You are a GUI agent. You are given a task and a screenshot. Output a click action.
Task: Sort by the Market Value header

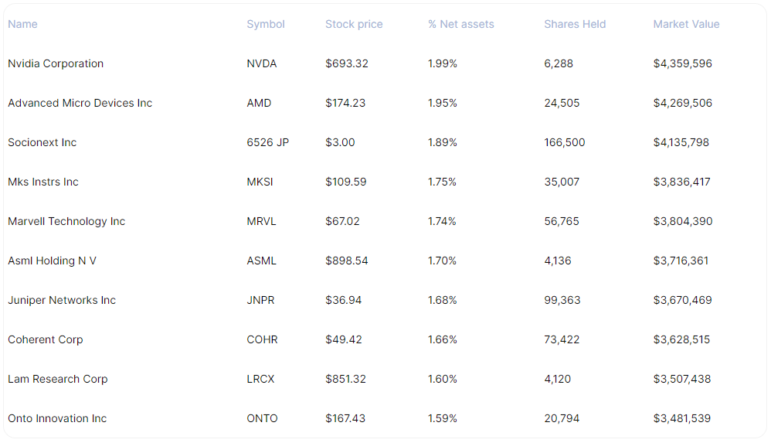click(x=686, y=24)
